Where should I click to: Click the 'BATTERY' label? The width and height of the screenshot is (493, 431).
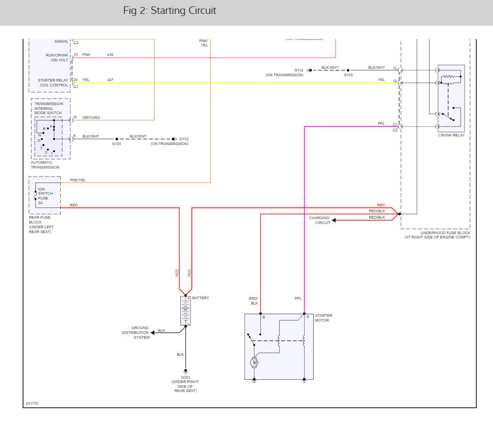(201, 298)
